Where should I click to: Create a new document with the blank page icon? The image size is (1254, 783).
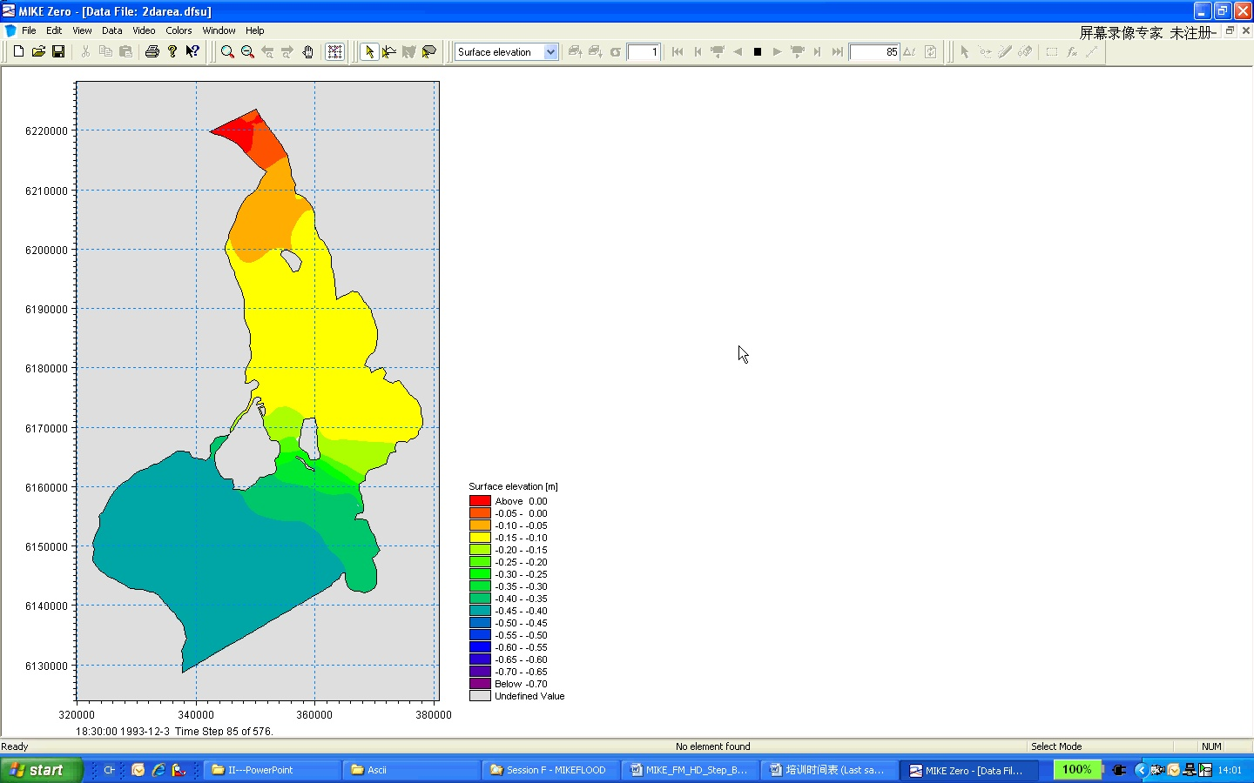[x=18, y=52]
